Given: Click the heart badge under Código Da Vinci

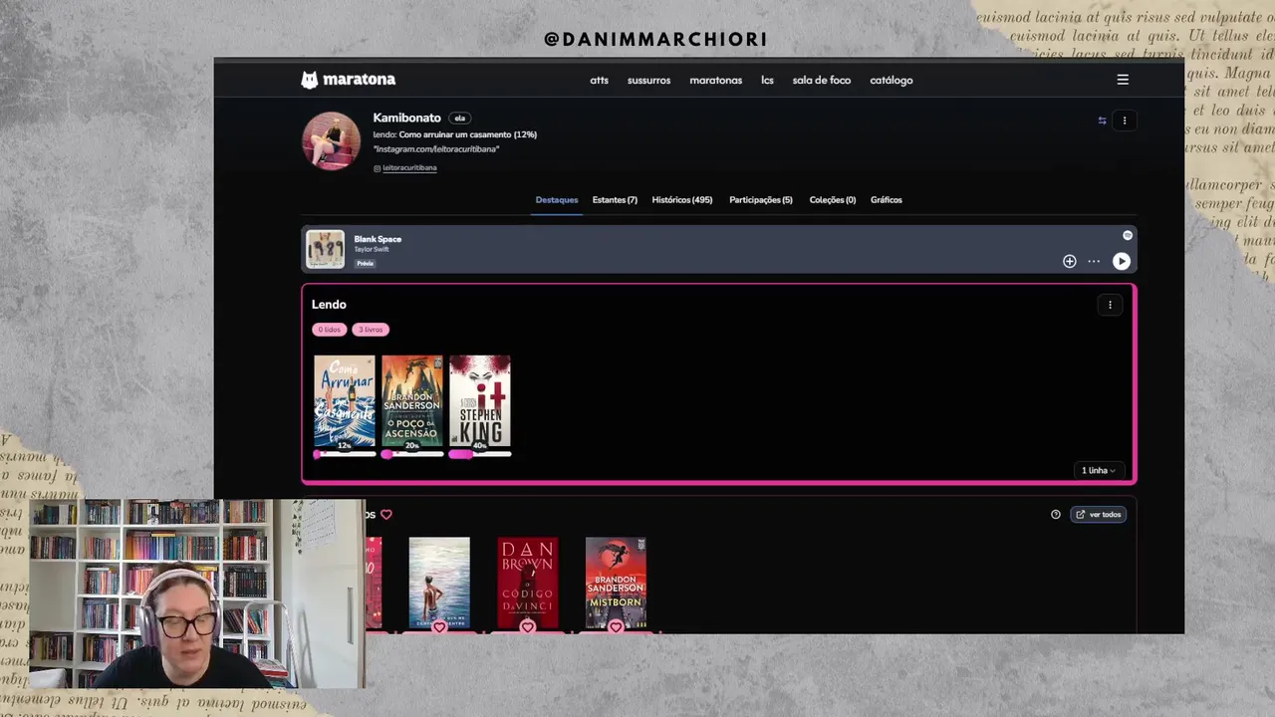Looking at the screenshot, I should (528, 627).
